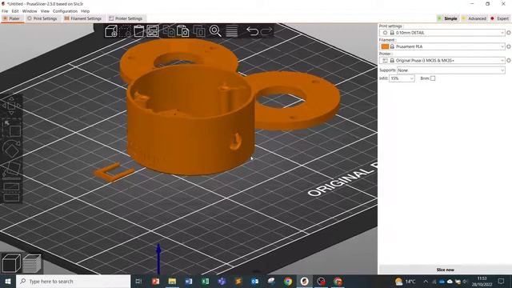Click the gear icon beside Print settings

click(509, 33)
